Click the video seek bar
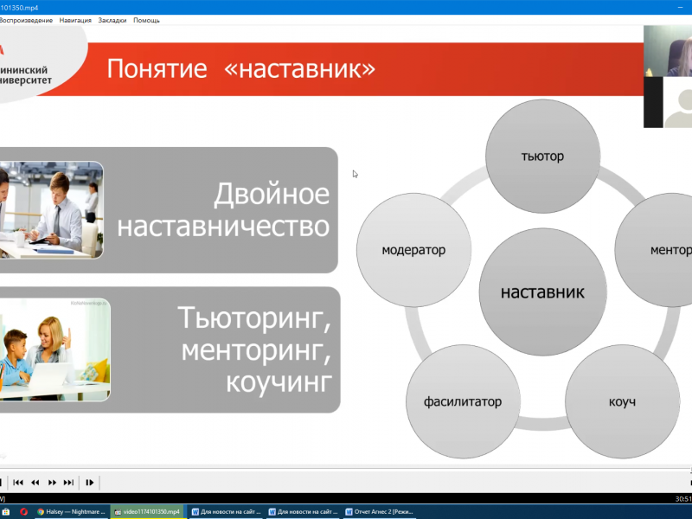 [x=346, y=468]
